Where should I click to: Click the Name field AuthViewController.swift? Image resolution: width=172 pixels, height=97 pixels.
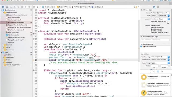tap(160, 13)
